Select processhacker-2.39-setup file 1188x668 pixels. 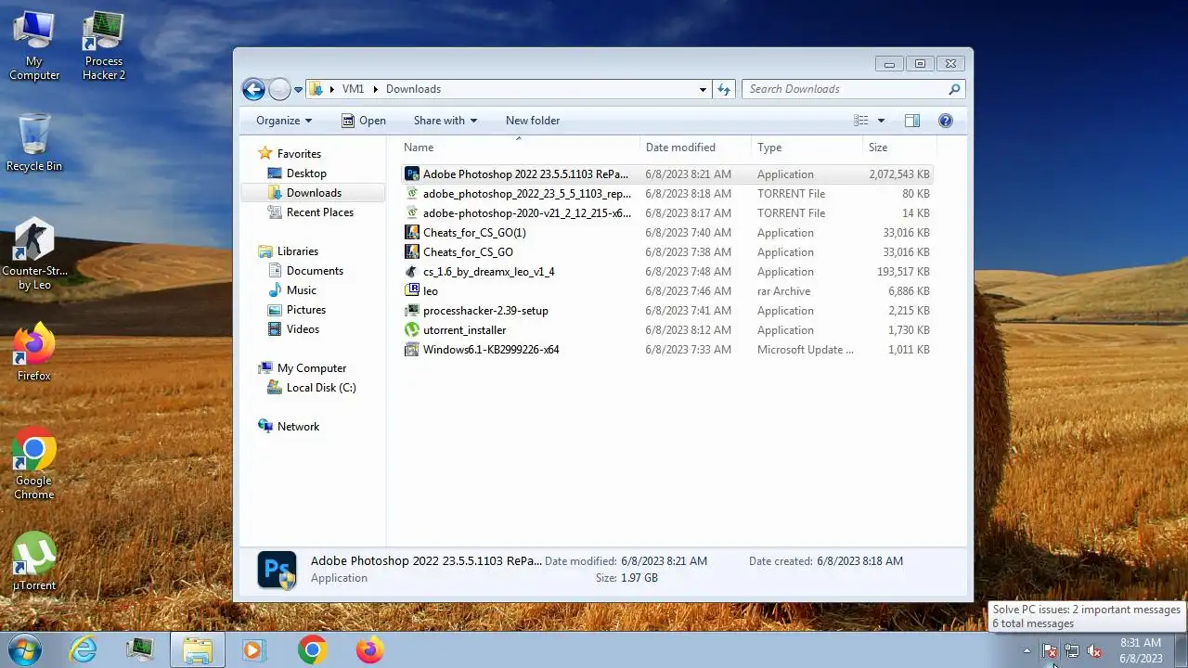point(666,311)
